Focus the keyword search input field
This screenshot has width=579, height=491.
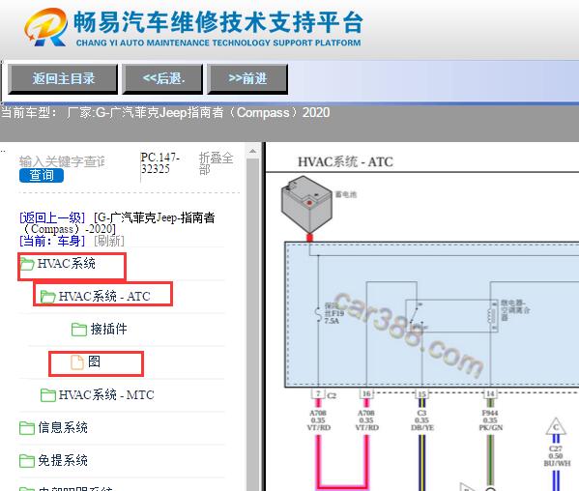pyautogui.click(x=62, y=161)
